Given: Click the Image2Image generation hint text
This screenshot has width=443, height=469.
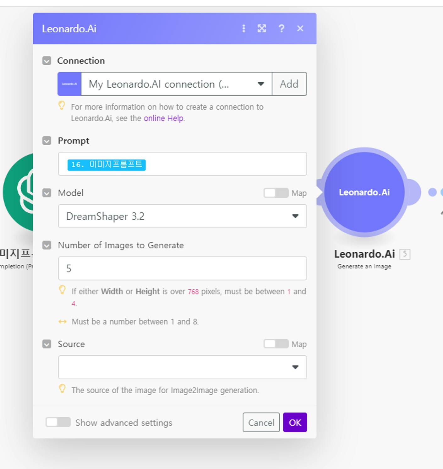Looking at the screenshot, I should pos(165,390).
